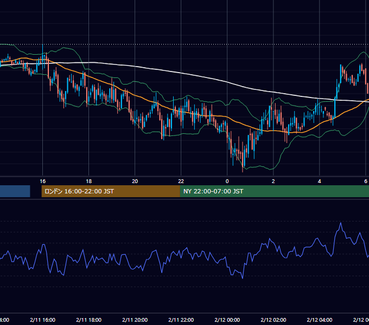
Task: Click the 2/11 18:00 time label
Action: [88, 320]
